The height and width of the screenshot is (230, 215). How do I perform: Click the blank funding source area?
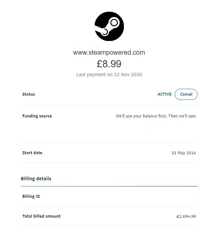pos(156,130)
